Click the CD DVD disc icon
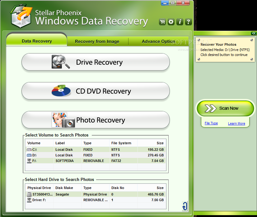The height and width of the screenshot is (217, 257). [61, 90]
